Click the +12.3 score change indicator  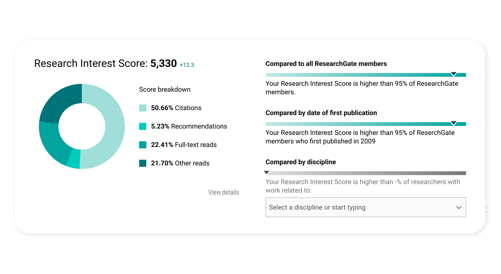187,65
